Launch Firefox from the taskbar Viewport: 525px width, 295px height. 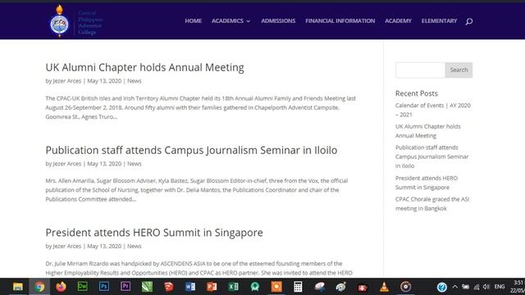pos(61,287)
